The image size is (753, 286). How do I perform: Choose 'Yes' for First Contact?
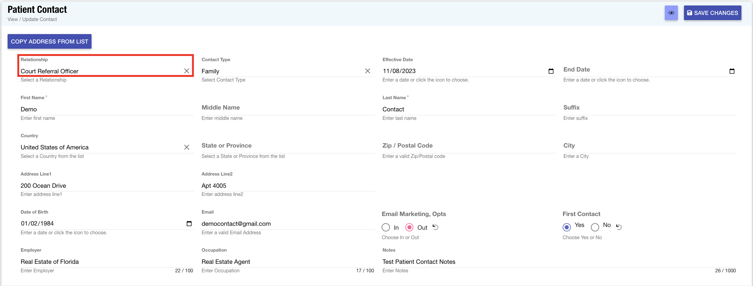tap(567, 227)
